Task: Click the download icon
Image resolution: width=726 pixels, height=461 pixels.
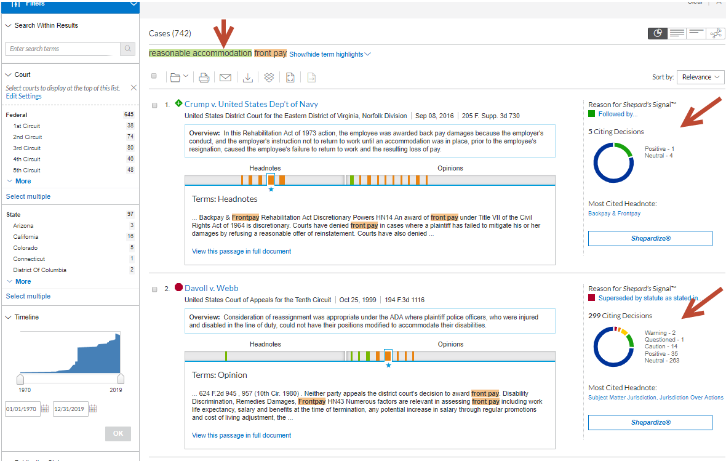Action: pos(248,78)
